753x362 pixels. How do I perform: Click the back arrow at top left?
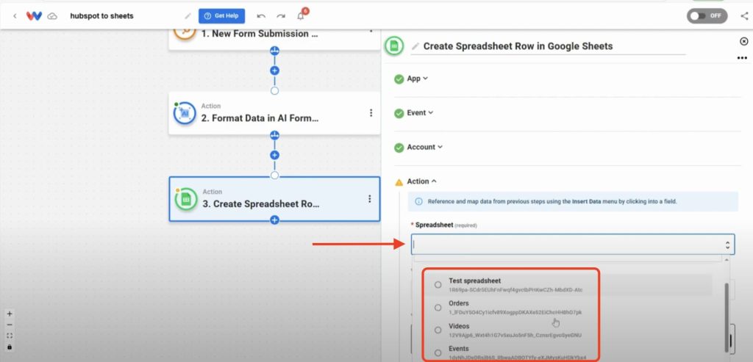[15, 16]
